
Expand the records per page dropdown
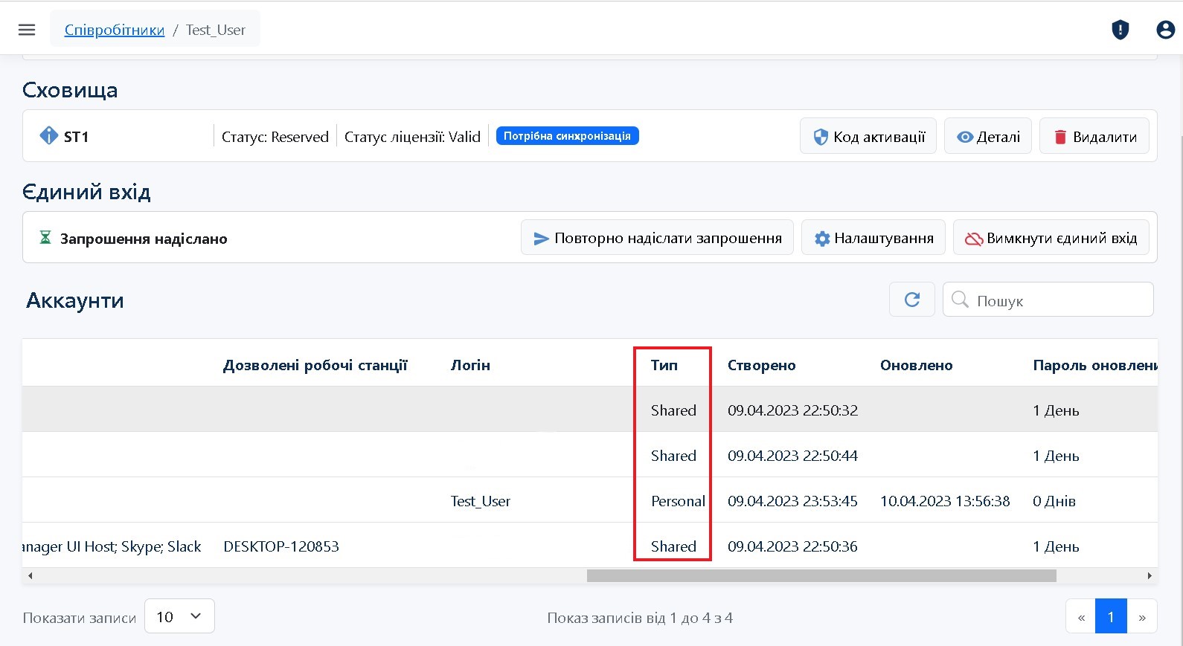(179, 616)
